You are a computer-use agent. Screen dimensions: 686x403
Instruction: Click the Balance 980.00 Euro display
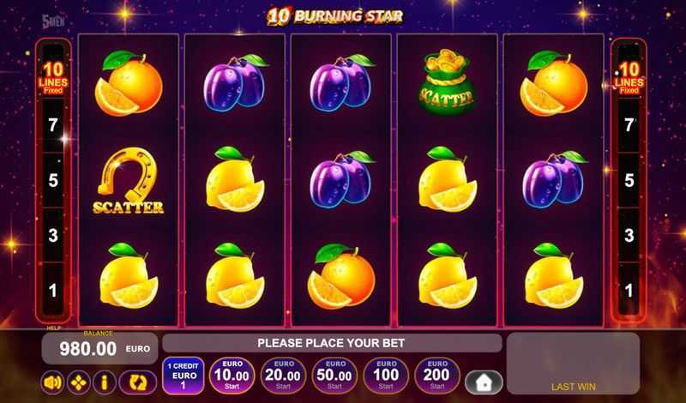pyautogui.click(x=99, y=349)
